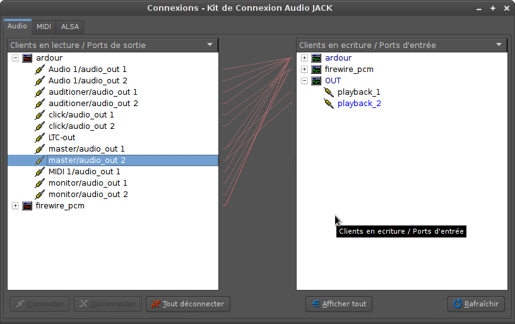This screenshot has width=515, height=324.
Task: Click the plug icon beside Audio 1/audio_out 1
Action: [x=40, y=69]
